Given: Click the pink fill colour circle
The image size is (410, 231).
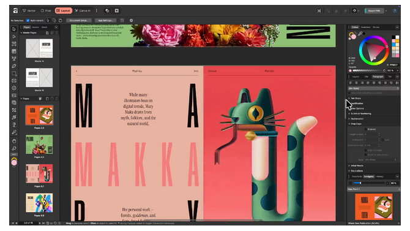Looking at the screenshot, I should 354,37.
